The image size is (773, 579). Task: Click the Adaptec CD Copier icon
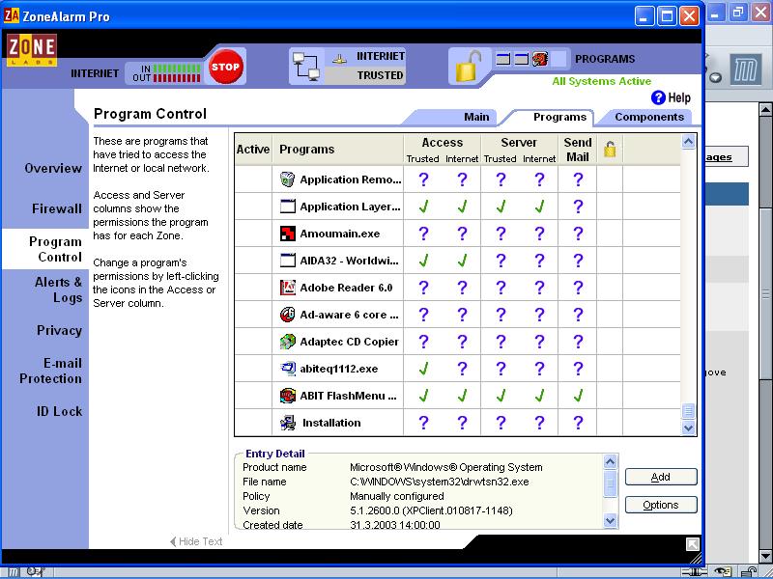click(x=287, y=342)
